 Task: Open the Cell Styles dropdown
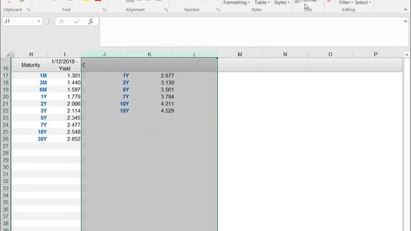pyautogui.click(x=281, y=3)
